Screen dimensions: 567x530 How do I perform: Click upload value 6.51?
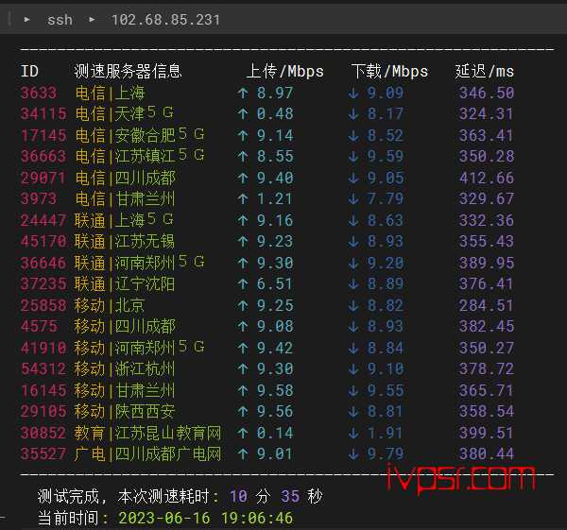coord(275,283)
